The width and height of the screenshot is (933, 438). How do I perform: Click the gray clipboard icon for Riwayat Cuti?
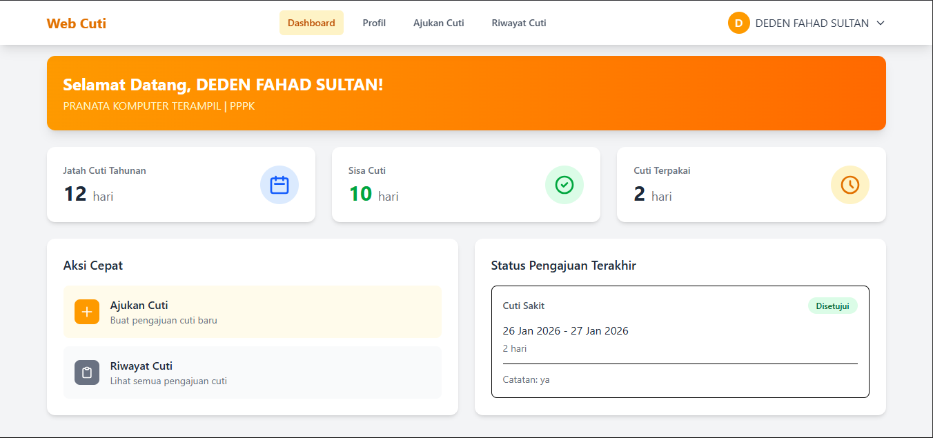87,372
